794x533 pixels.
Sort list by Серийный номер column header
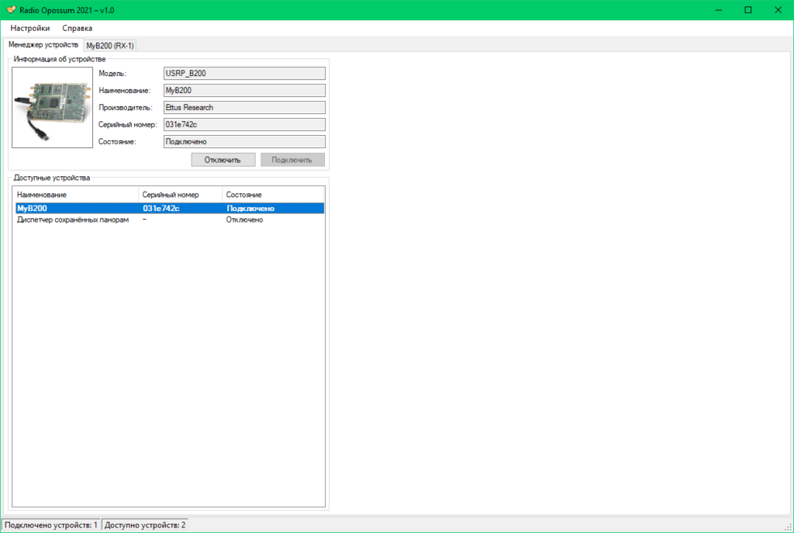pos(180,195)
